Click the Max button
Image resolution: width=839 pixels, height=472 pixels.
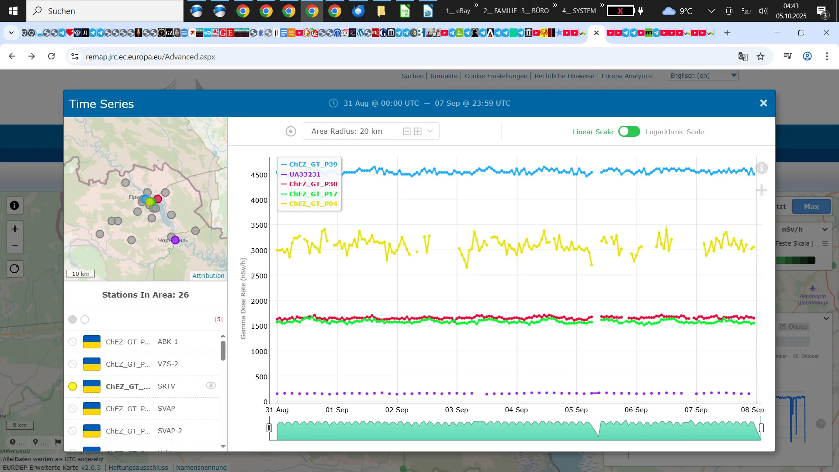coord(811,207)
